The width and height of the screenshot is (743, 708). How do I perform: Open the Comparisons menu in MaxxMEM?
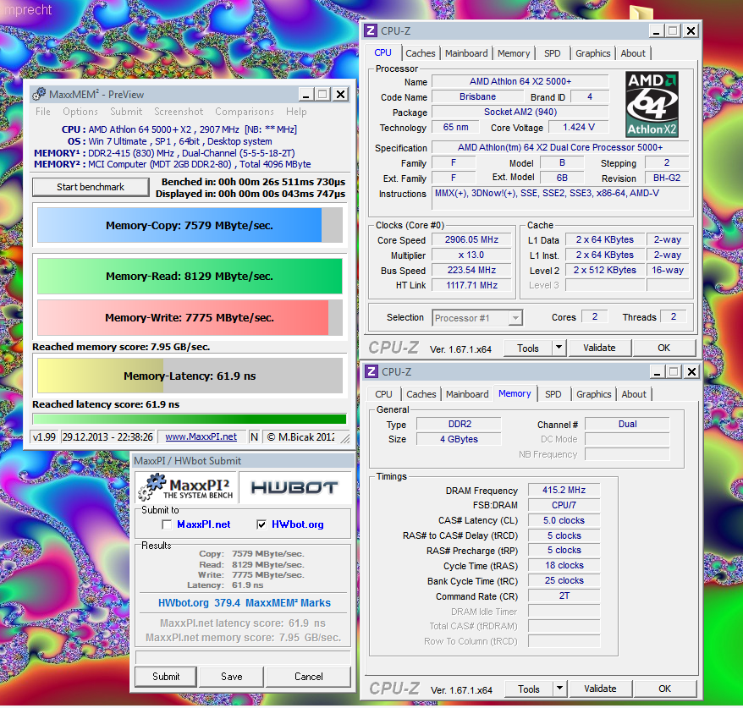[x=245, y=112]
